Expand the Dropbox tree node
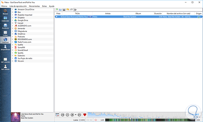Viewport: 203px width, 122px height. coord(12,18)
